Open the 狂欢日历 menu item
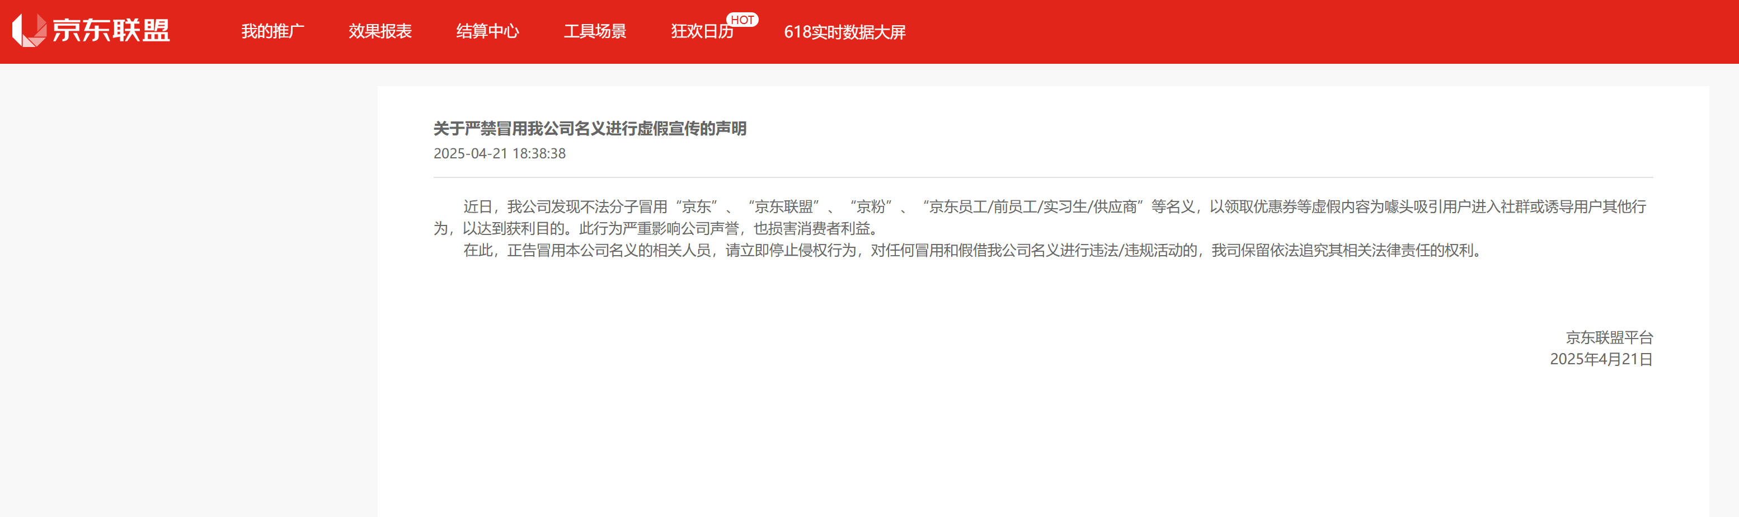Image resolution: width=1739 pixels, height=517 pixels. coord(702,32)
